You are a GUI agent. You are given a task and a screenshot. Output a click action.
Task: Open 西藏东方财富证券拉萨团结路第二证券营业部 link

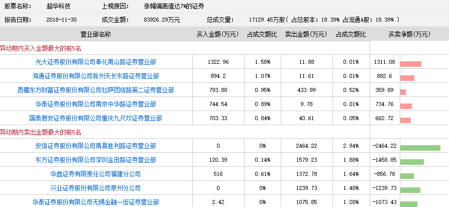pos(95,90)
